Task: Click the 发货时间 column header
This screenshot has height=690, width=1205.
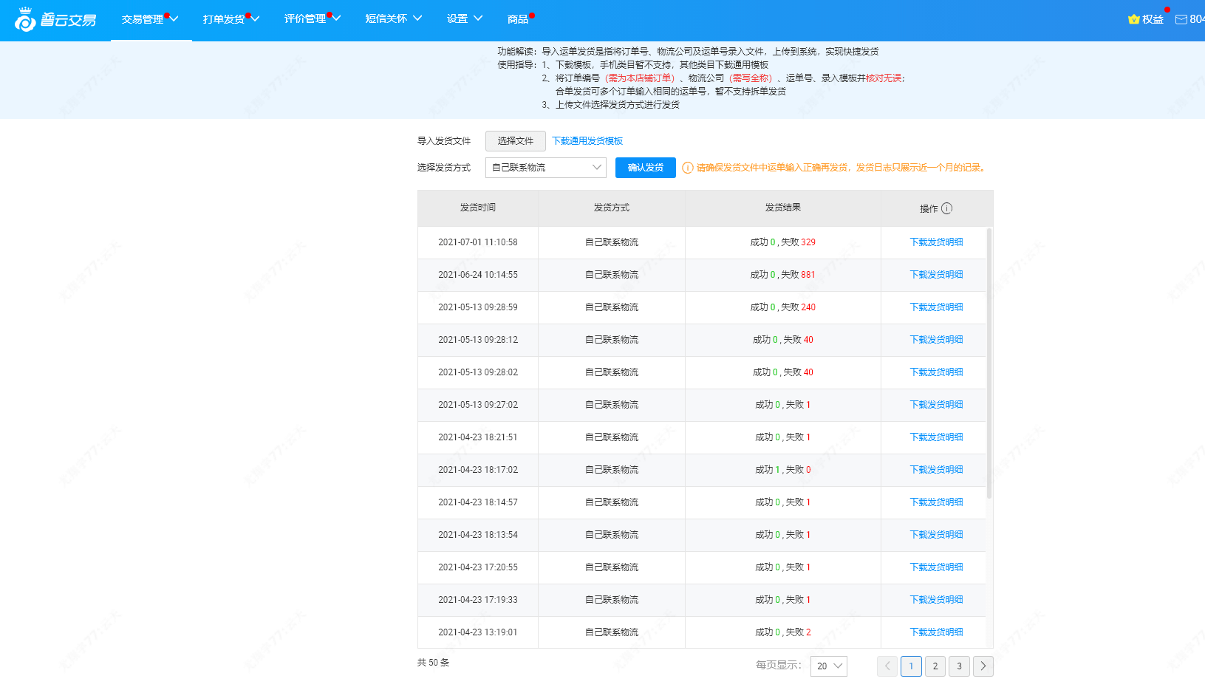Action: pyautogui.click(x=478, y=208)
